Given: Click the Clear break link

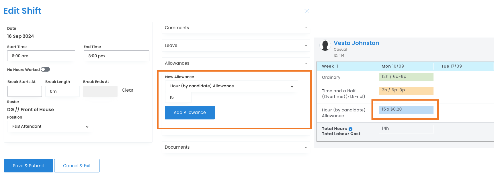Looking at the screenshot, I should tap(128, 90).
